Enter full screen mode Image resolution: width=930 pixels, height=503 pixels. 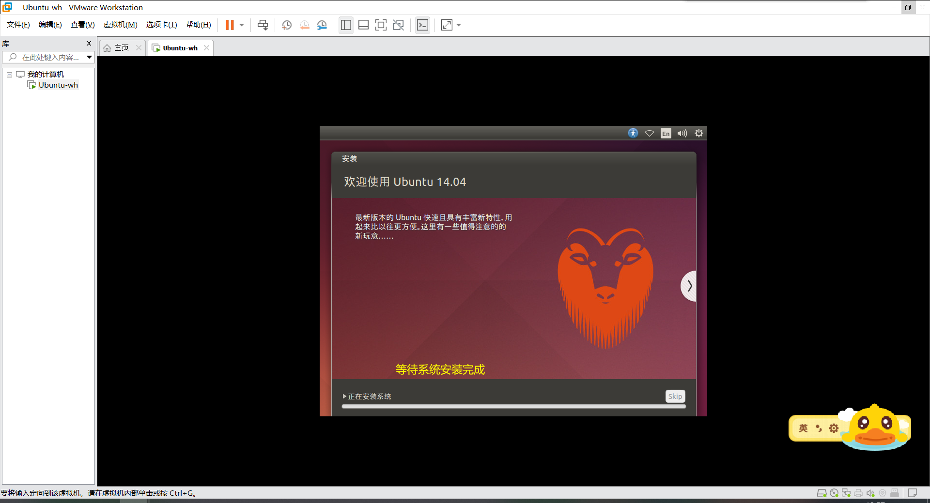pyautogui.click(x=381, y=25)
